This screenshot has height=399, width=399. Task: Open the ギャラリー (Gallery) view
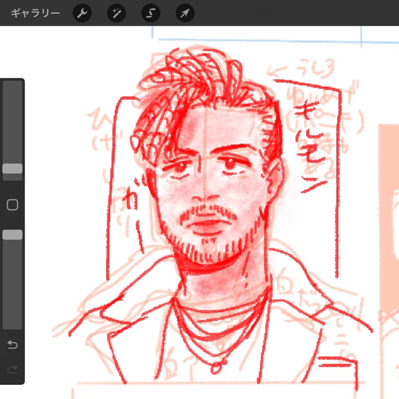pos(35,13)
